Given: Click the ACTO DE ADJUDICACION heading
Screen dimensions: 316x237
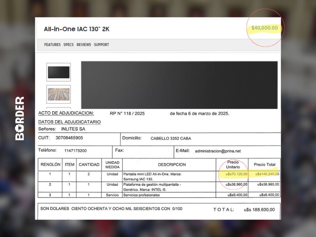Looking at the screenshot, I should coord(66,113).
